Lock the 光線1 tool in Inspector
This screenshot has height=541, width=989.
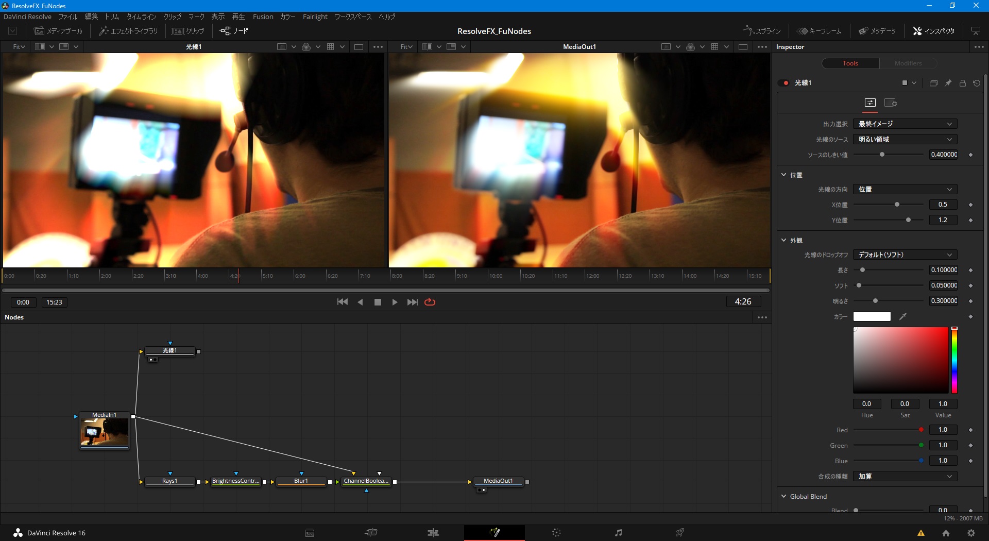962,83
